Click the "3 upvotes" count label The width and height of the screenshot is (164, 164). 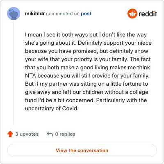(27, 134)
